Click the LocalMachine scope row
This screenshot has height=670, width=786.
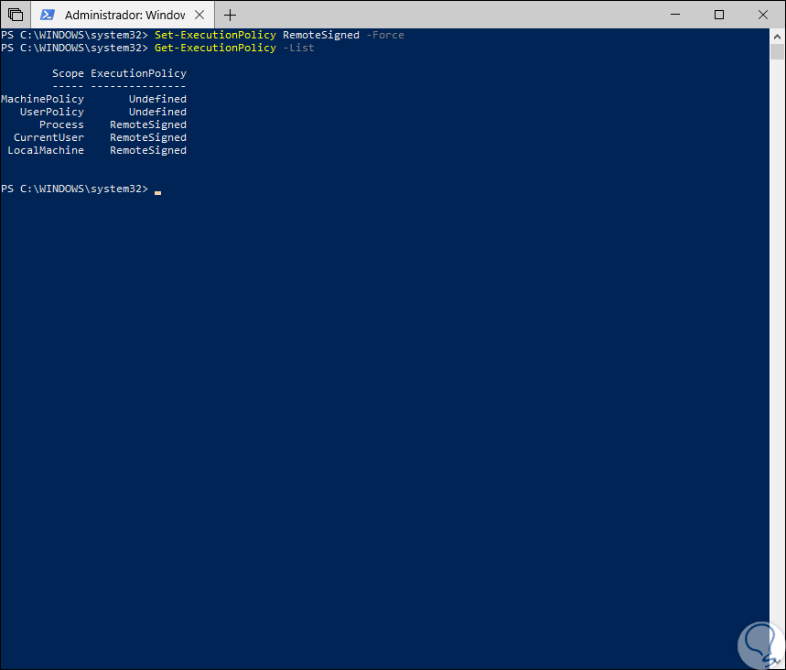[x=46, y=149]
